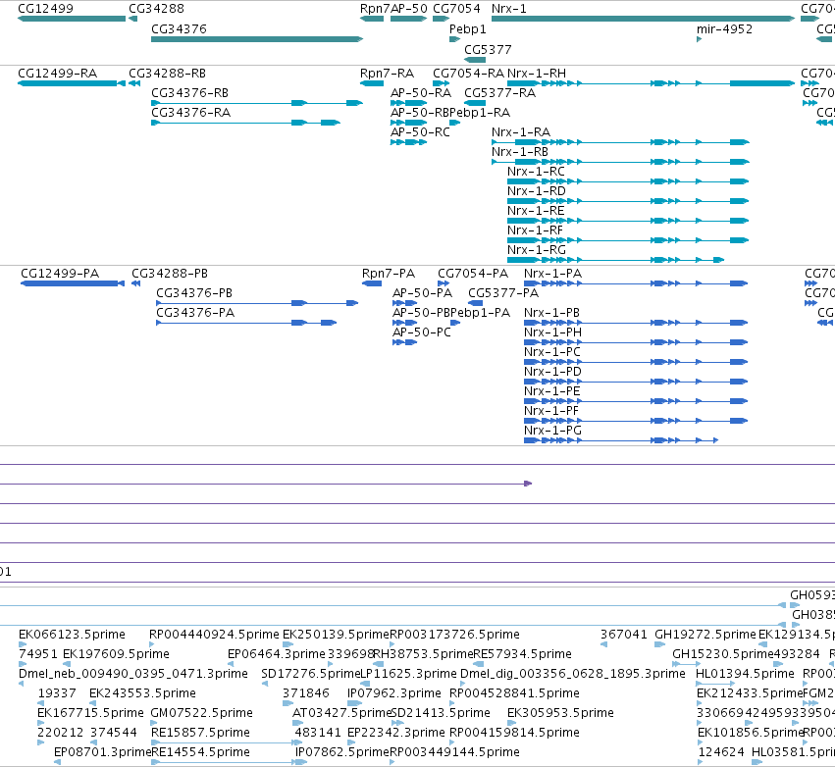Click the RP003173726.5prime EST label
835x767 pixels.
click(454, 634)
